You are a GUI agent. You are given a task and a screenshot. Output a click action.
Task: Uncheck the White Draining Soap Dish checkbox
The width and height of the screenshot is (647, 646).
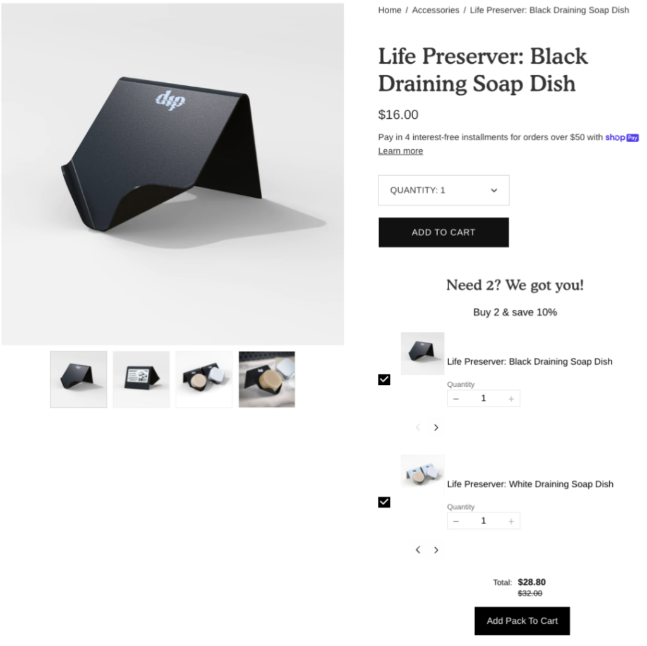click(384, 503)
